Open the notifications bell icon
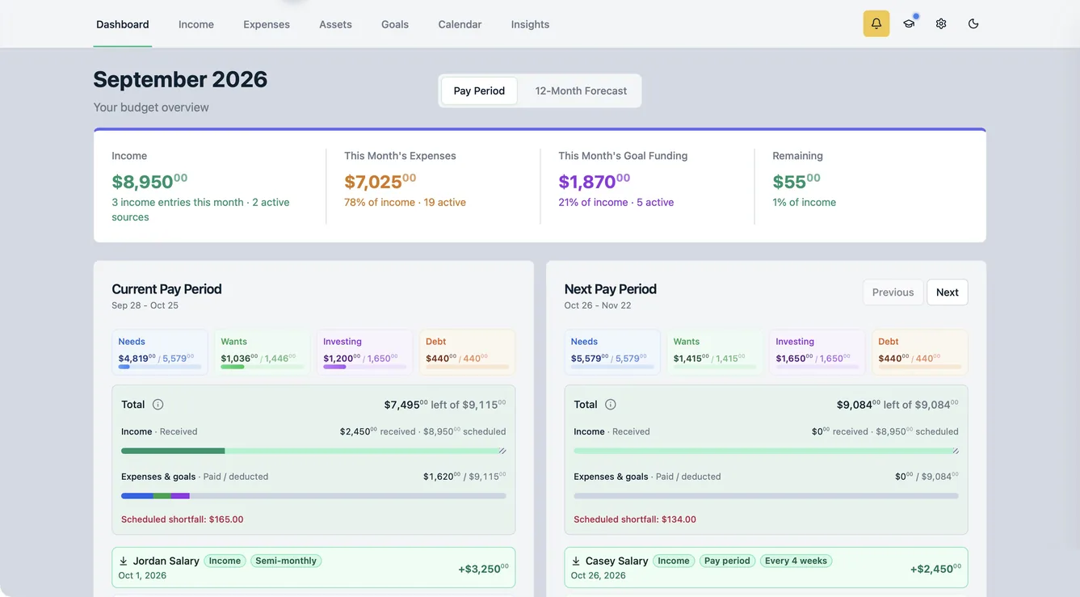The height and width of the screenshot is (597, 1080). [x=876, y=23]
